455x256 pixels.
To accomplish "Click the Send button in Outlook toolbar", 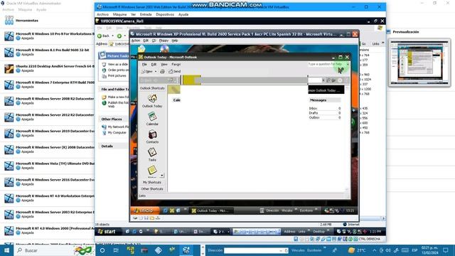I will tap(175, 71).
